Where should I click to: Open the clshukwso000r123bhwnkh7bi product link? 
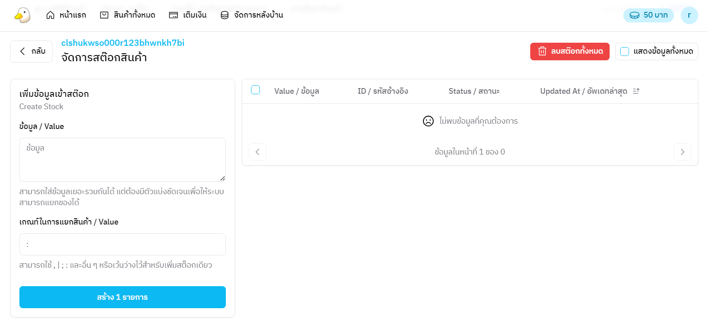(123, 43)
